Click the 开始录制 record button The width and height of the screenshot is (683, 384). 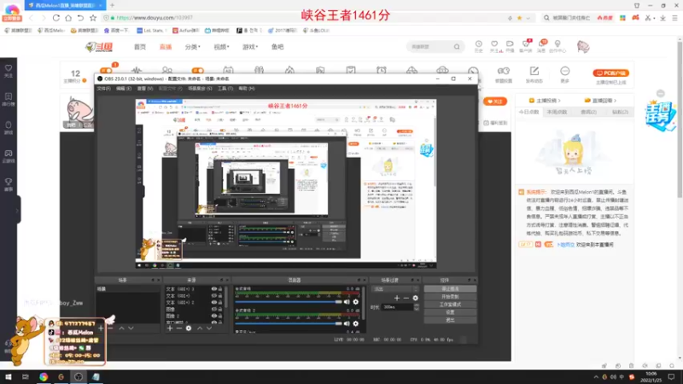pos(450,297)
